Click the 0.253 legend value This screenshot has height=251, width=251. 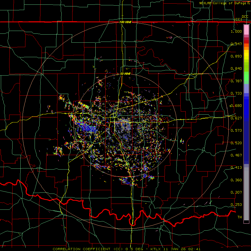pos(236,205)
